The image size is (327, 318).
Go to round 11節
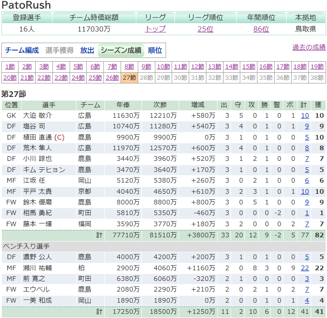pyautogui.click(x=180, y=67)
